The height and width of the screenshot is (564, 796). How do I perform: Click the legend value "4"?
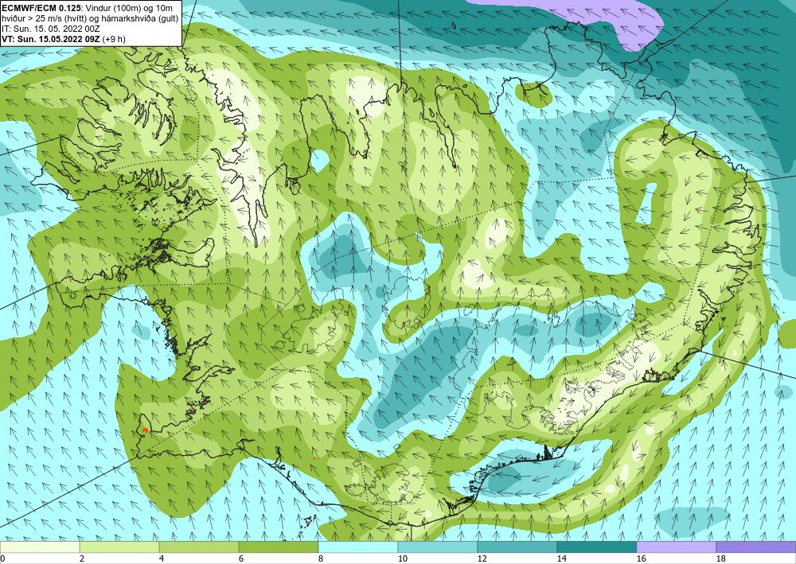pos(162,559)
